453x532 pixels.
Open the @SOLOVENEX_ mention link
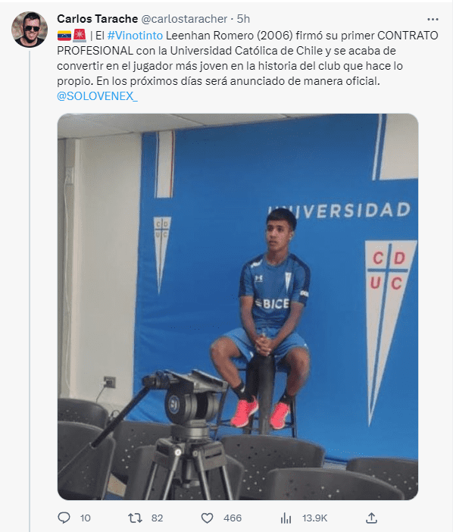point(97,96)
